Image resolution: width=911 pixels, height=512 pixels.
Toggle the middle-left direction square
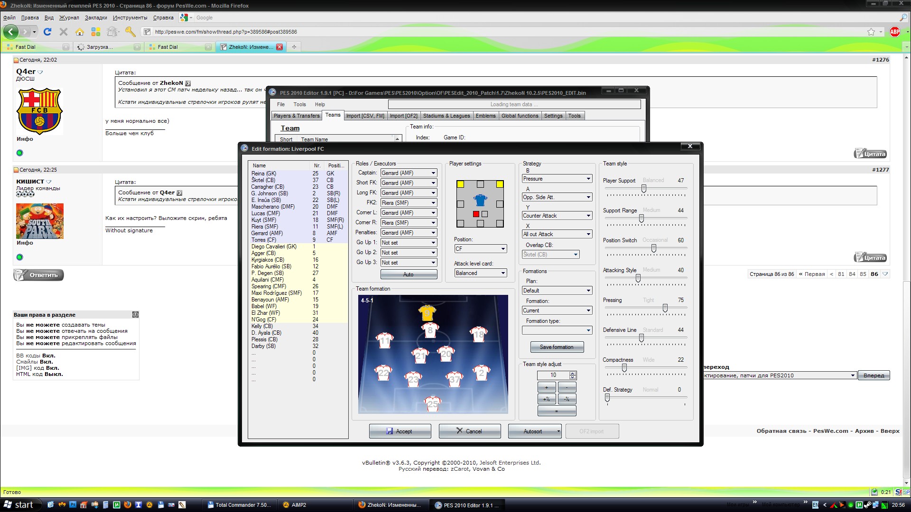coord(460,204)
